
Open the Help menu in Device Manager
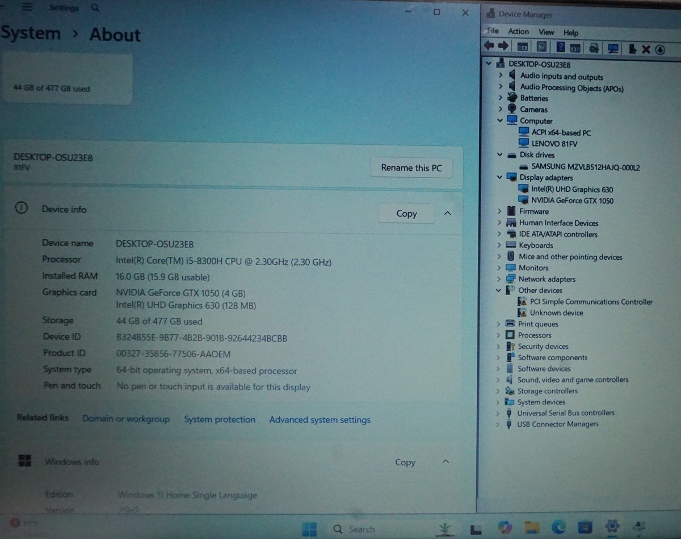click(x=571, y=33)
